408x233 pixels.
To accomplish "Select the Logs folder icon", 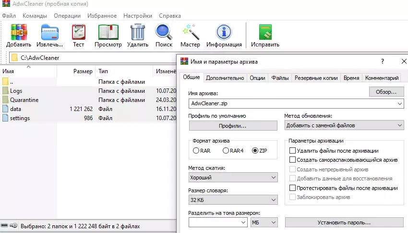I will (x=5, y=91).
